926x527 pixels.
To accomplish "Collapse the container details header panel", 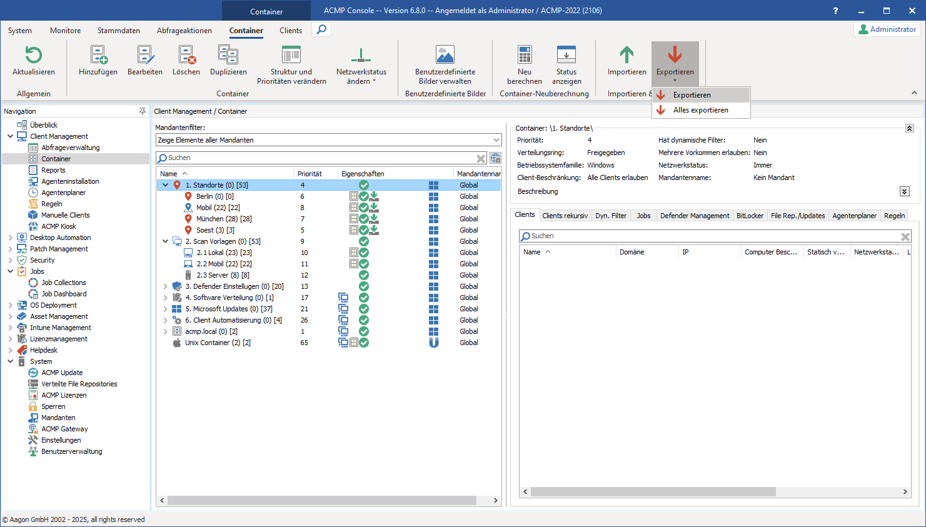I will [x=909, y=128].
